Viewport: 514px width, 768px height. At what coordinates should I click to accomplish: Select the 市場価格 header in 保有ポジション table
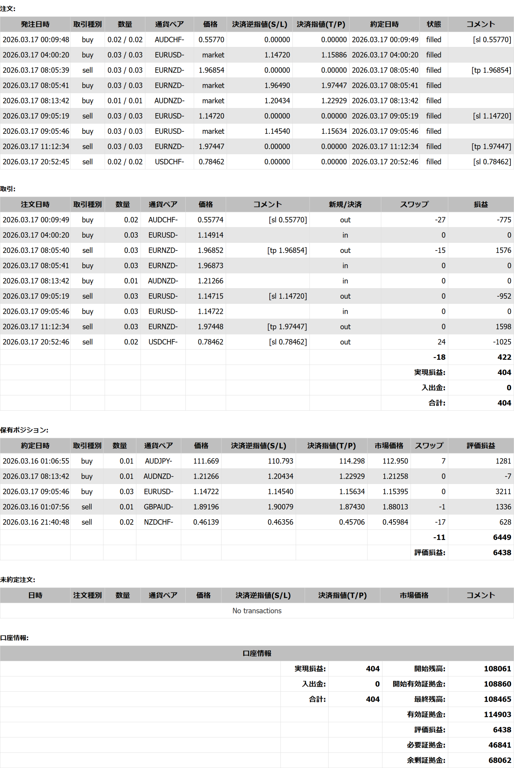[388, 445]
